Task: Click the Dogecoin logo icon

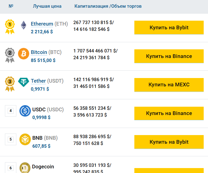Action: tap(25, 168)
